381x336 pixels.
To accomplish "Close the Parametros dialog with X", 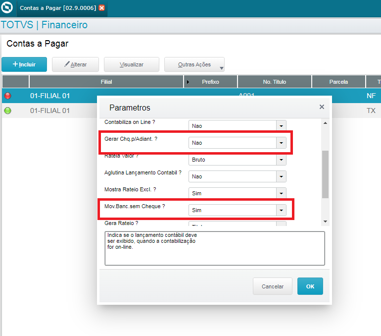I will [322, 107].
